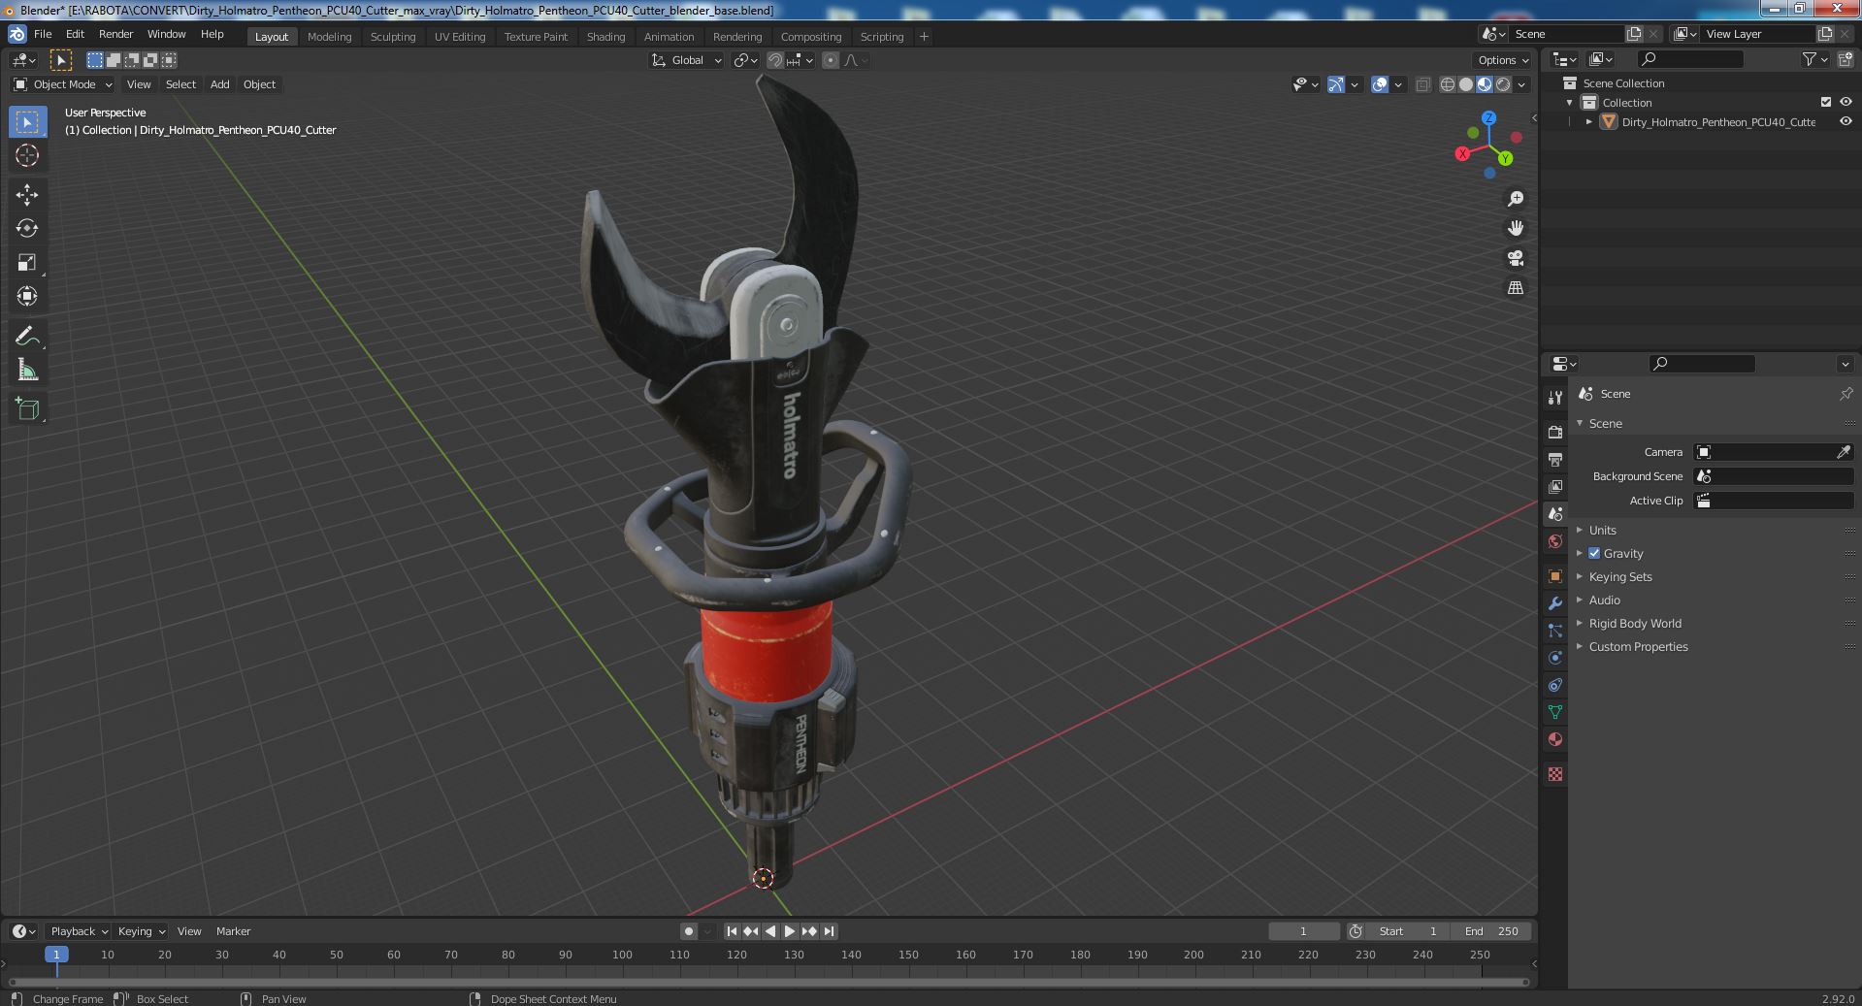Hide the Collection via eye icon
The width and height of the screenshot is (1862, 1006).
[x=1846, y=102]
